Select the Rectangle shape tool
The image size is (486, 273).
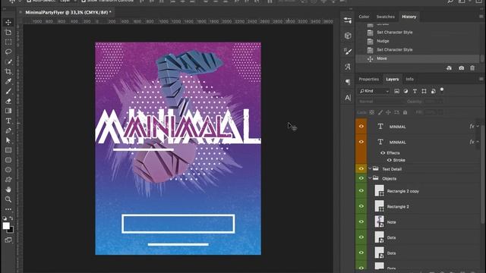click(x=8, y=150)
